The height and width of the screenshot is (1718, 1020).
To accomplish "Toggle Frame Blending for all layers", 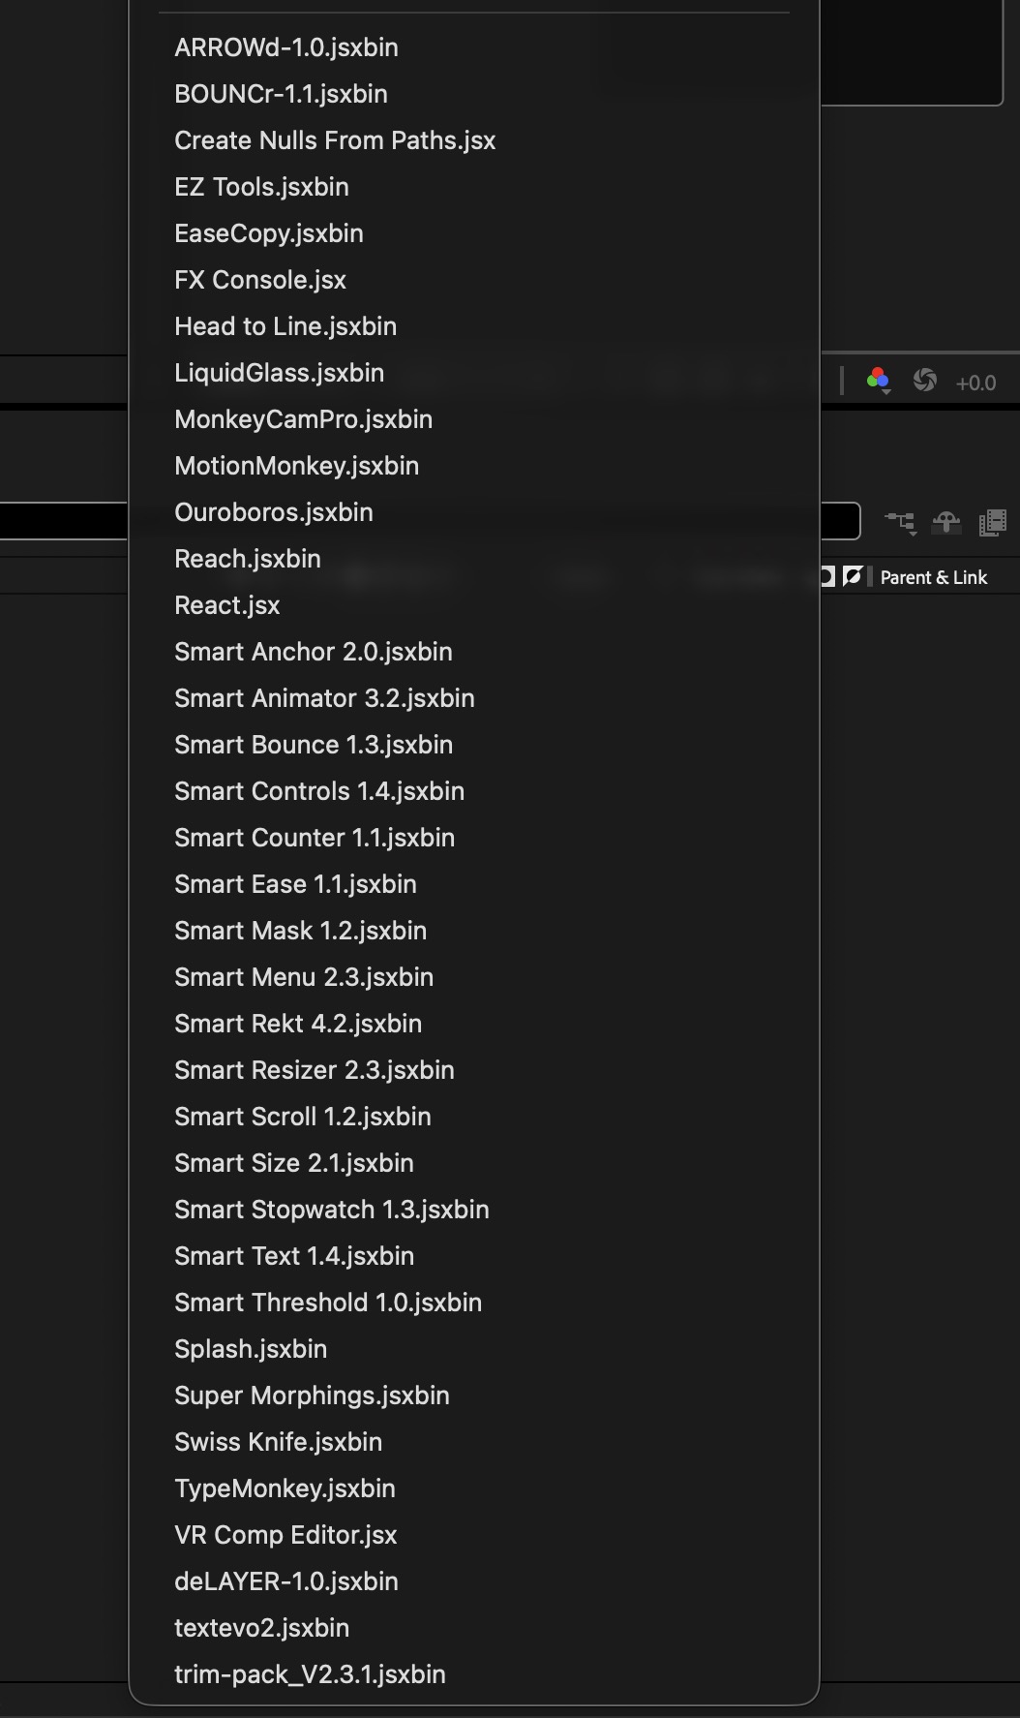I will pyautogui.click(x=993, y=523).
